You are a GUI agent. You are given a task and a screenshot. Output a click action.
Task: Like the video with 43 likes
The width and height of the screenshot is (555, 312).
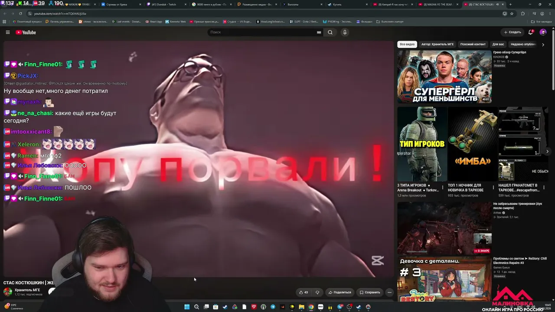[304, 292]
